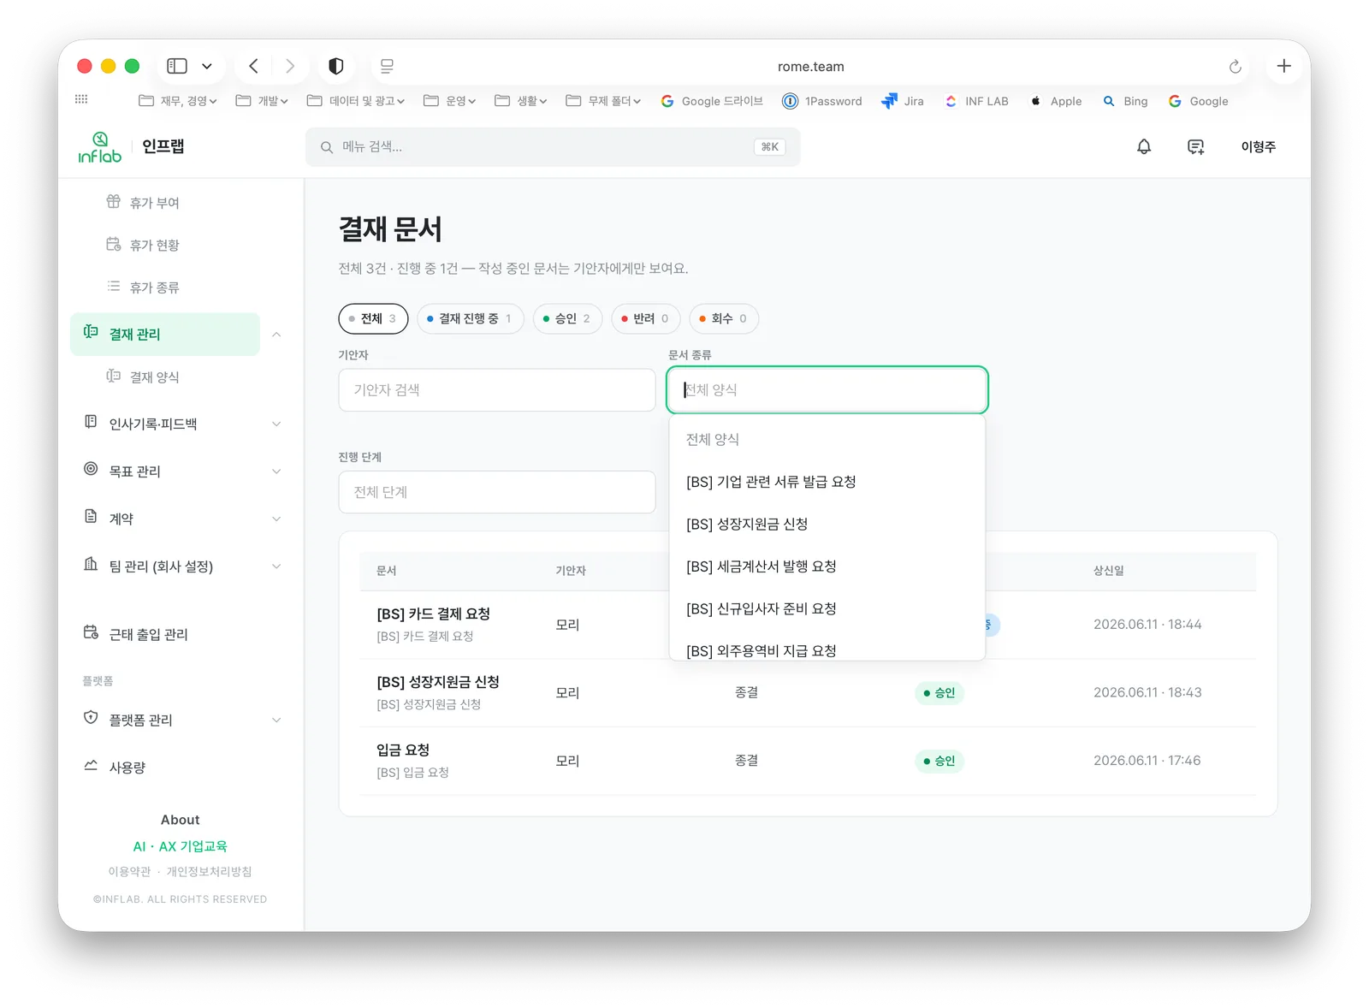This screenshot has height=1008, width=1369.
Task: Open the 진행 단계 전체 단계 dropdown
Action: tap(497, 492)
